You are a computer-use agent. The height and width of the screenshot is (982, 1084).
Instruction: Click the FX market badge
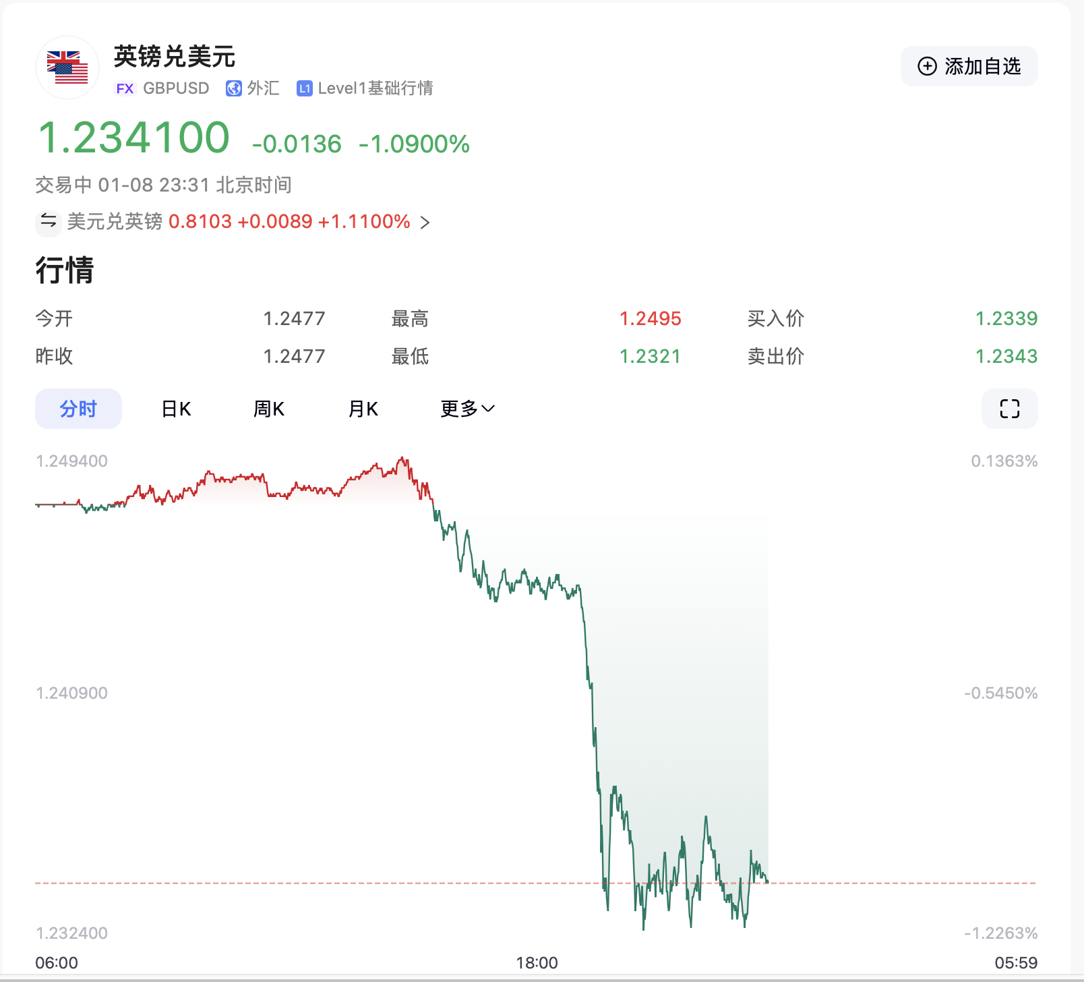pos(125,88)
